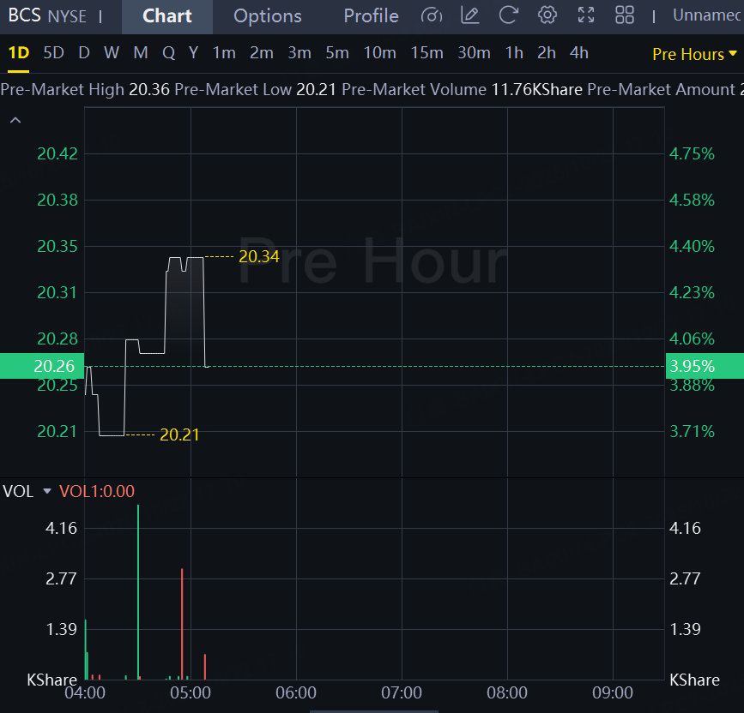Open the Pre Hours session dropdown
Image resolution: width=744 pixels, height=713 pixels.
coord(694,54)
